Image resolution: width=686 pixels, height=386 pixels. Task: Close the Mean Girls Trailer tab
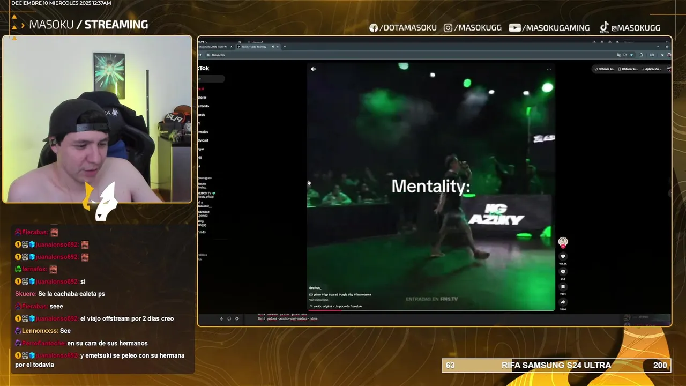(x=231, y=47)
